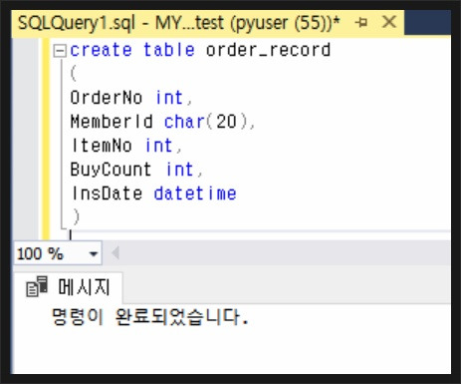The width and height of the screenshot is (461, 384).
Task: Click the 'int' type after OrderNo
Action: click(x=169, y=98)
